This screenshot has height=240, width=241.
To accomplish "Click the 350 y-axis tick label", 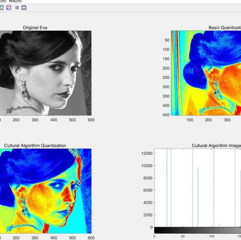I will coord(166,96).
